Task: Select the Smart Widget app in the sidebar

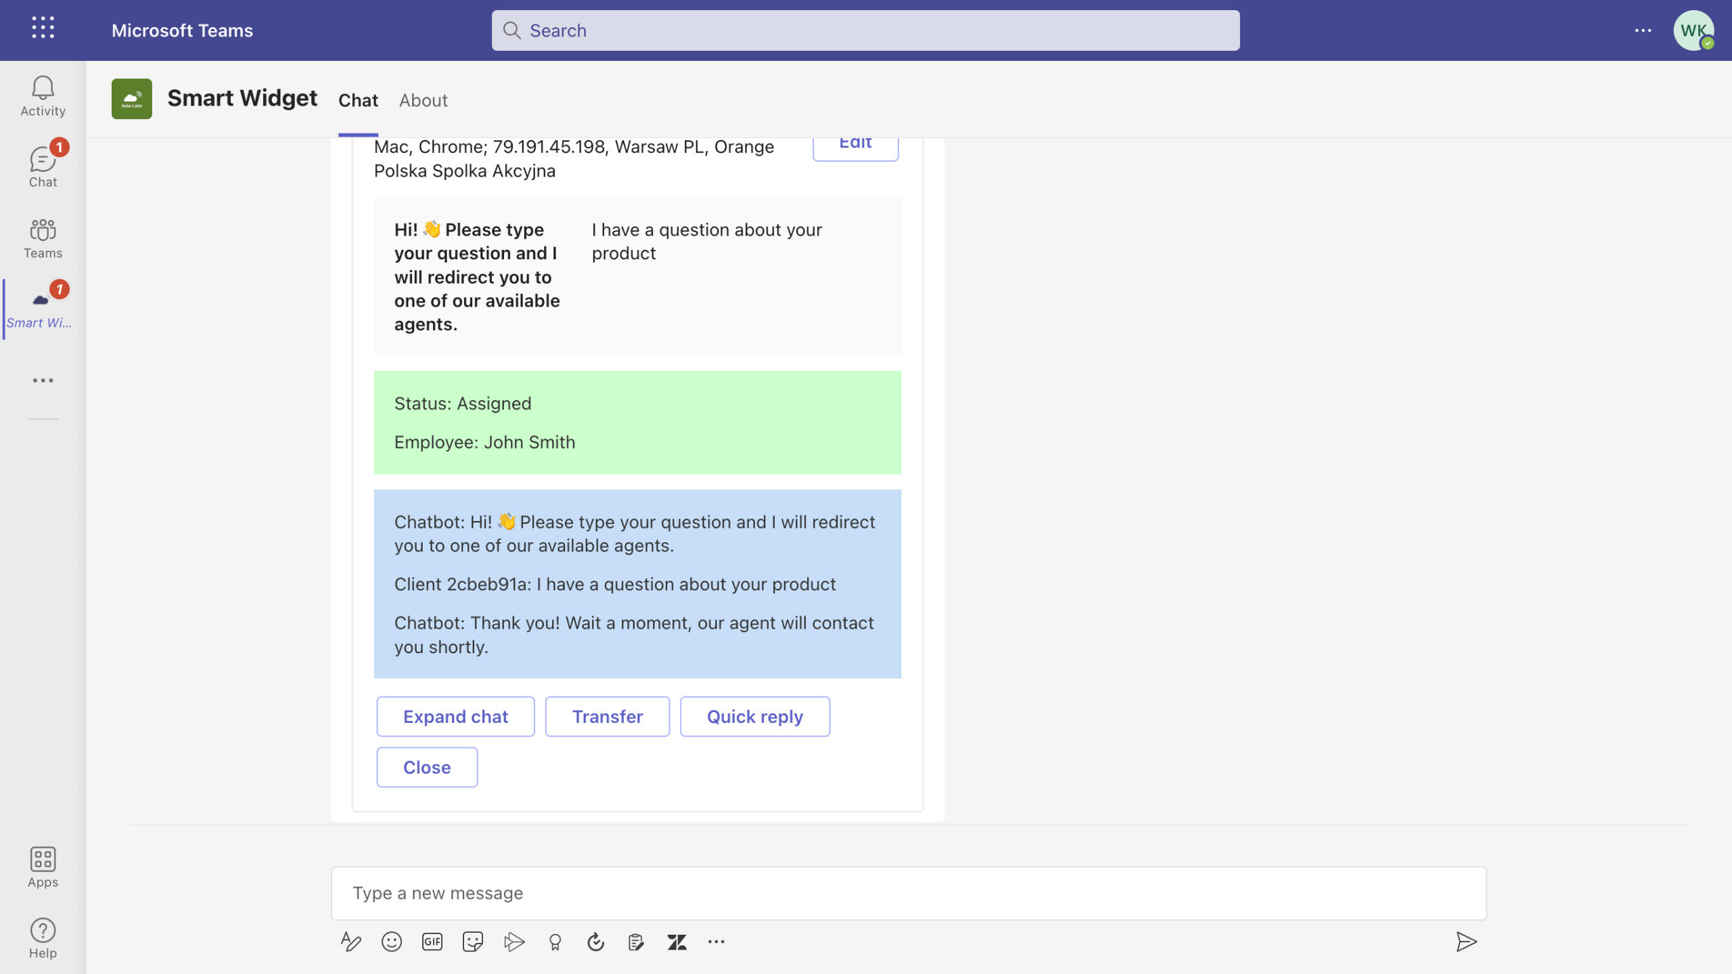Action: tap(39, 309)
